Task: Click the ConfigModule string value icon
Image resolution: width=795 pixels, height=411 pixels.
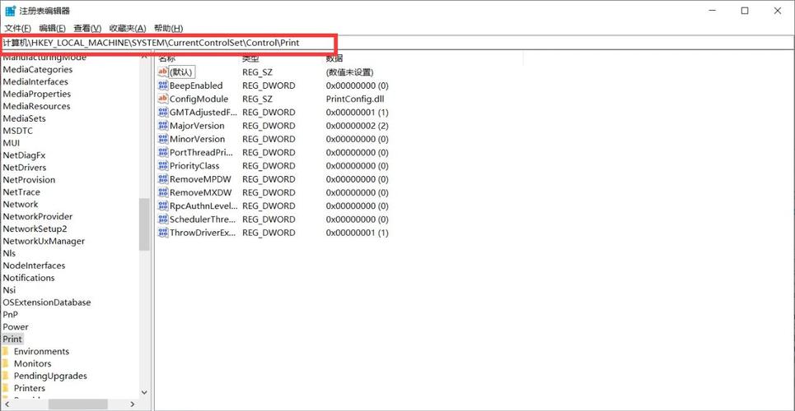Action: click(163, 99)
